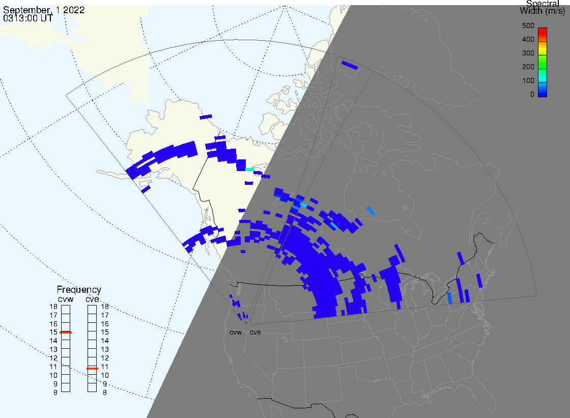Click the 400 value on color scale
Viewport: 570px width, 418px height.
(x=528, y=39)
